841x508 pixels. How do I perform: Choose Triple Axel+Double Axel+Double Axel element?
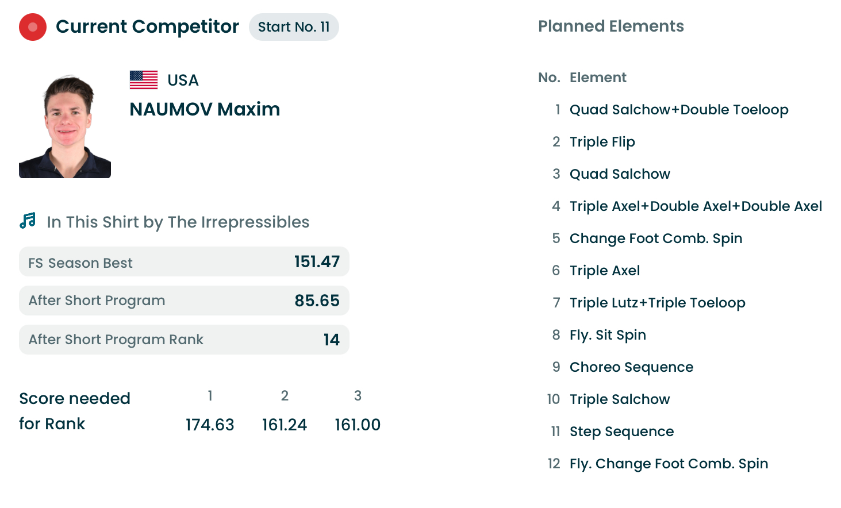(696, 206)
